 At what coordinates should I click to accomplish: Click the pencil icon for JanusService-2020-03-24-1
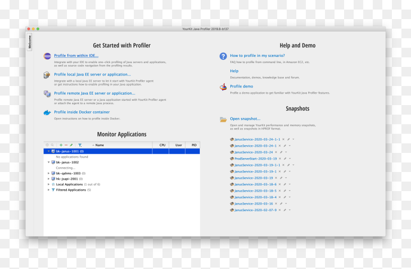click(285, 146)
